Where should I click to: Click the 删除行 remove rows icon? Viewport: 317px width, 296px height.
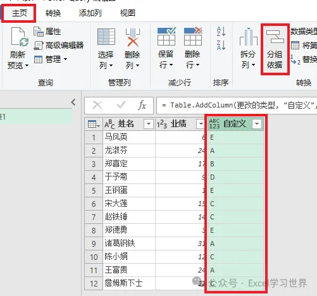pyautogui.click(x=193, y=37)
